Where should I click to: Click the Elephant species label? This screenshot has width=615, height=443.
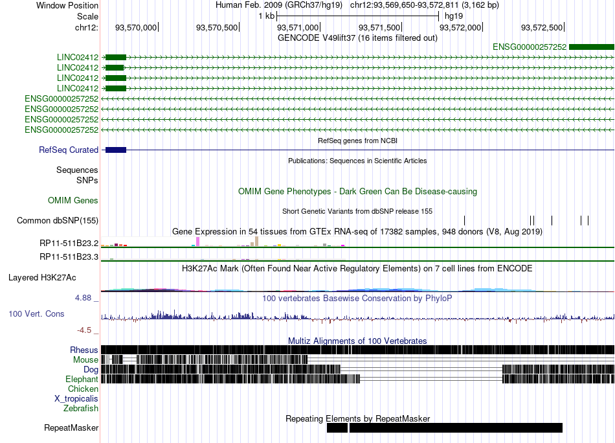(x=82, y=379)
